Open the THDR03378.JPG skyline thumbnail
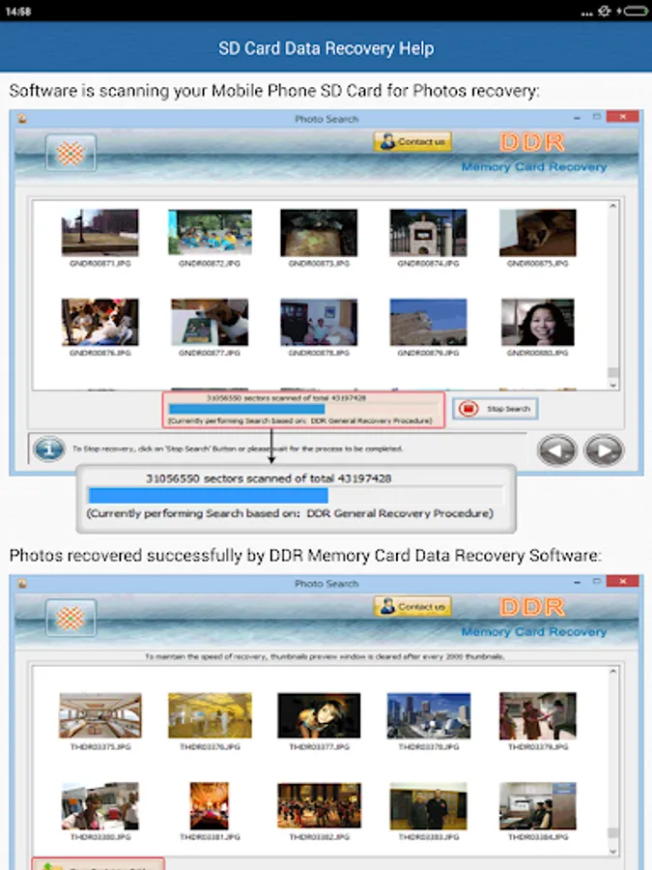 tap(428, 715)
